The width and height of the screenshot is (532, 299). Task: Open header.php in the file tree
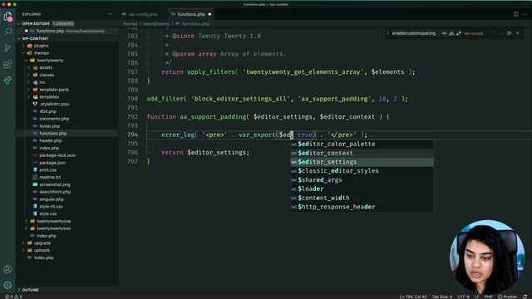click(51, 140)
